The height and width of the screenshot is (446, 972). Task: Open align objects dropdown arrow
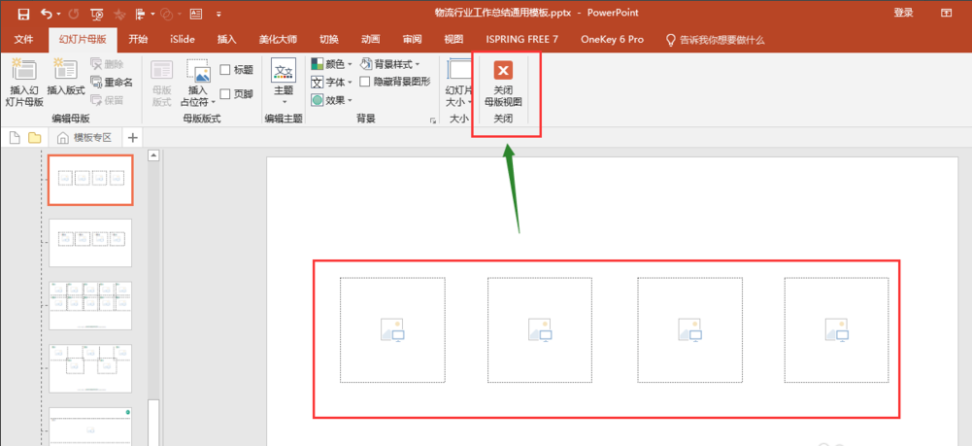click(151, 14)
